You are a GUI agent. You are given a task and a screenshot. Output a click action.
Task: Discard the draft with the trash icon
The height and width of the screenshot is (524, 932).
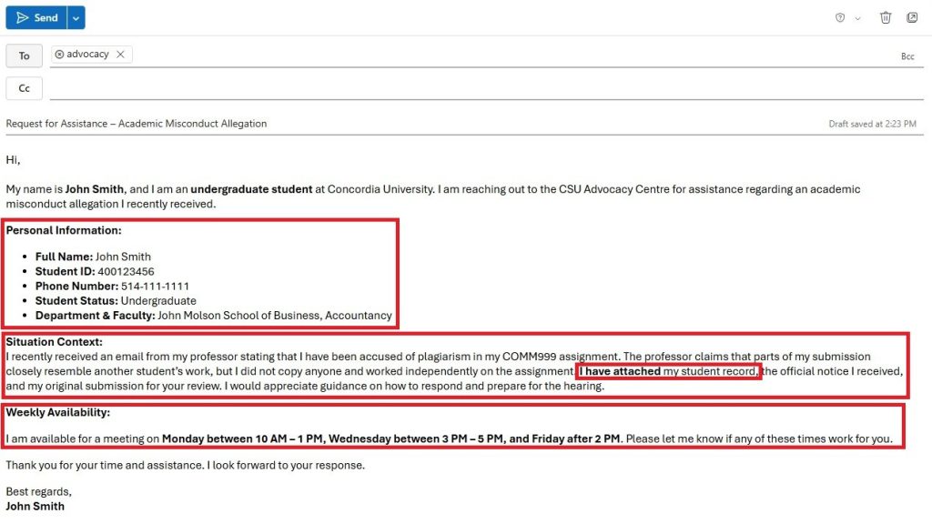(x=886, y=18)
